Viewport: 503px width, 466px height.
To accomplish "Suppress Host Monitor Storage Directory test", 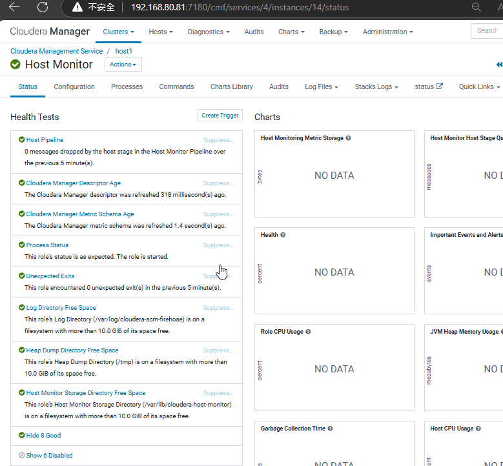I will [x=219, y=393].
